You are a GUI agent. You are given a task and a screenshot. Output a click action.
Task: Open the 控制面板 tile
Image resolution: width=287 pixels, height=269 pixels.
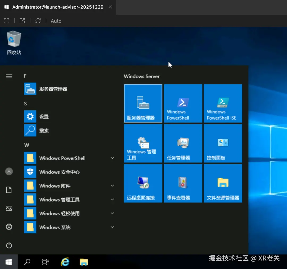pyautogui.click(x=223, y=143)
